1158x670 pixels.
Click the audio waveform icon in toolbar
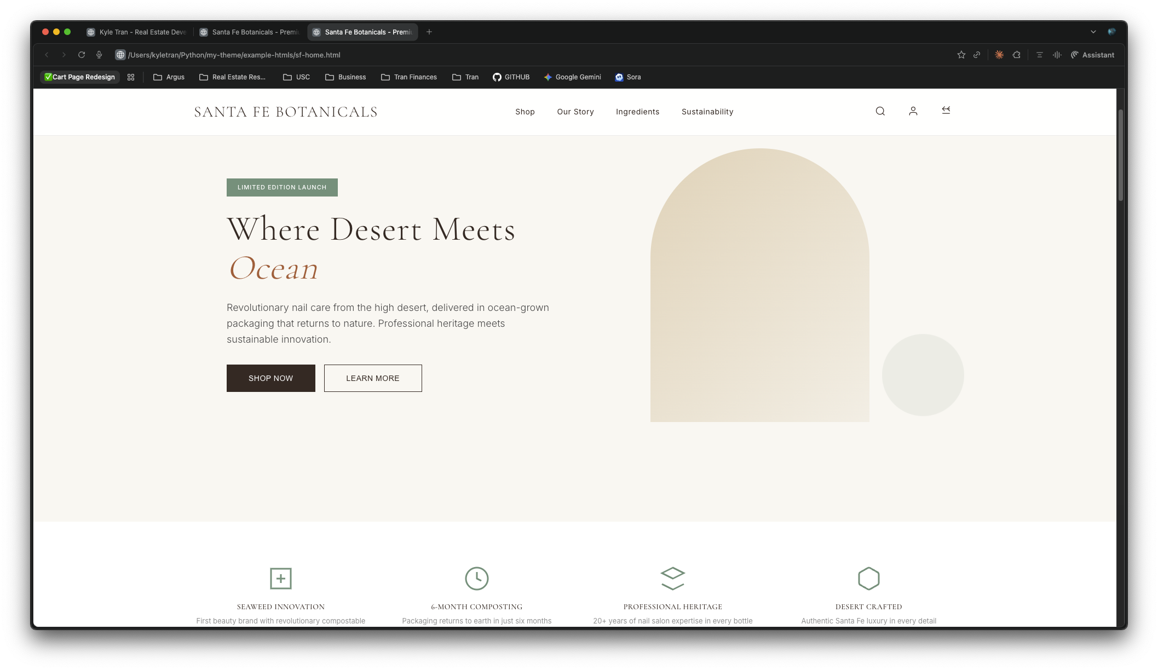[1057, 55]
